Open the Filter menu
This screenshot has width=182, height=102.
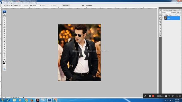click(23, 3)
